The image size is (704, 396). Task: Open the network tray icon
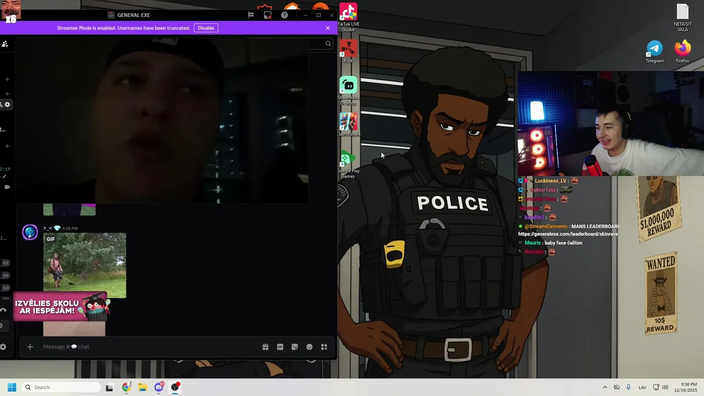(657, 387)
